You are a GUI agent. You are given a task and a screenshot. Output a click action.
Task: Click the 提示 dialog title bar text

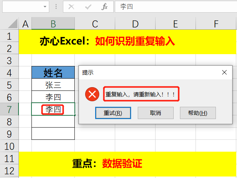(x=88, y=73)
